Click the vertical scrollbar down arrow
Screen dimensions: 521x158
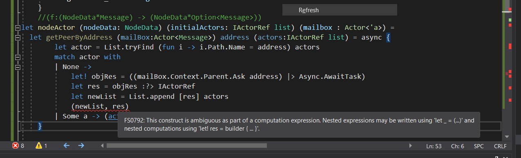pyautogui.click(x=507, y=136)
